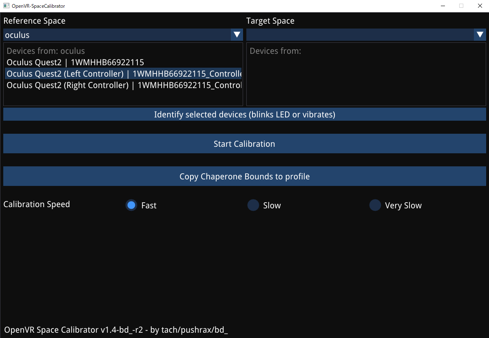Click the OpenVR-SpaceCalibrator title bar icon
Image resolution: width=489 pixels, height=338 pixels.
click(x=6, y=6)
